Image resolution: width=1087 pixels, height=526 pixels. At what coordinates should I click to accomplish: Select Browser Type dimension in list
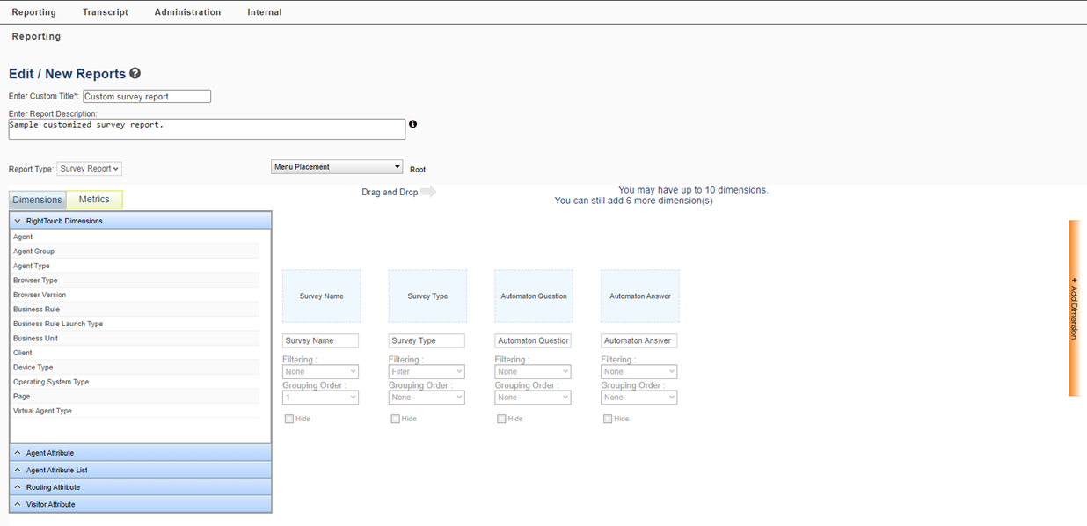(x=35, y=281)
